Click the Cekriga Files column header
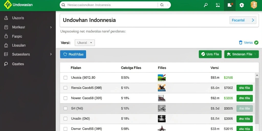Image resolution: width=262 pixels, height=131 pixels. (131, 68)
